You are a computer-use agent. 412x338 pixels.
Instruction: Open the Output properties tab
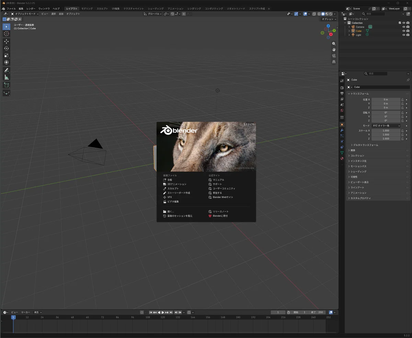pos(342,93)
